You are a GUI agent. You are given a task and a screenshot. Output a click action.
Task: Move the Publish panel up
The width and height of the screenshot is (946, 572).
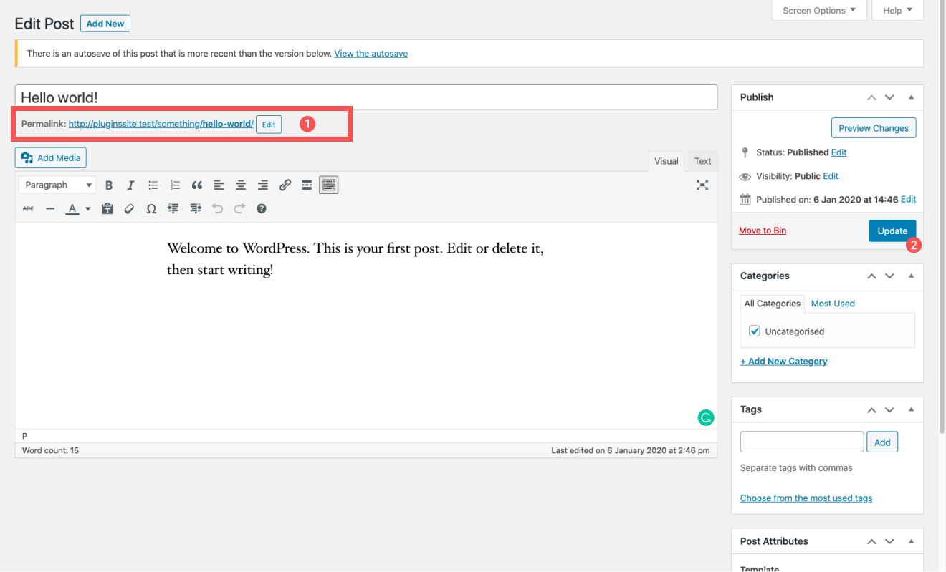pyautogui.click(x=871, y=97)
